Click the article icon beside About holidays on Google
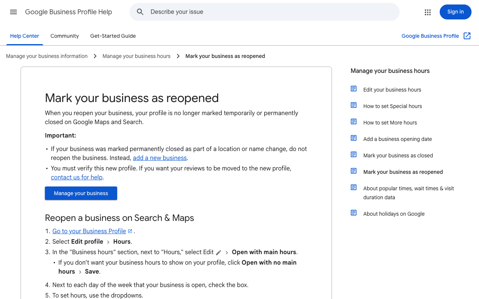The height and width of the screenshot is (299, 479). tap(354, 213)
